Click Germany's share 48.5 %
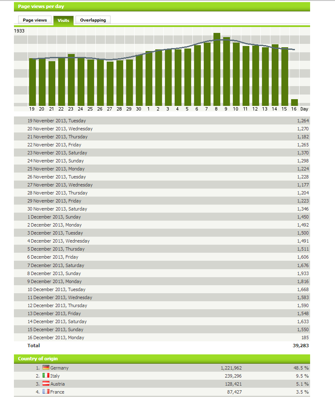Viewport: 335px width, 397px height. click(301, 368)
